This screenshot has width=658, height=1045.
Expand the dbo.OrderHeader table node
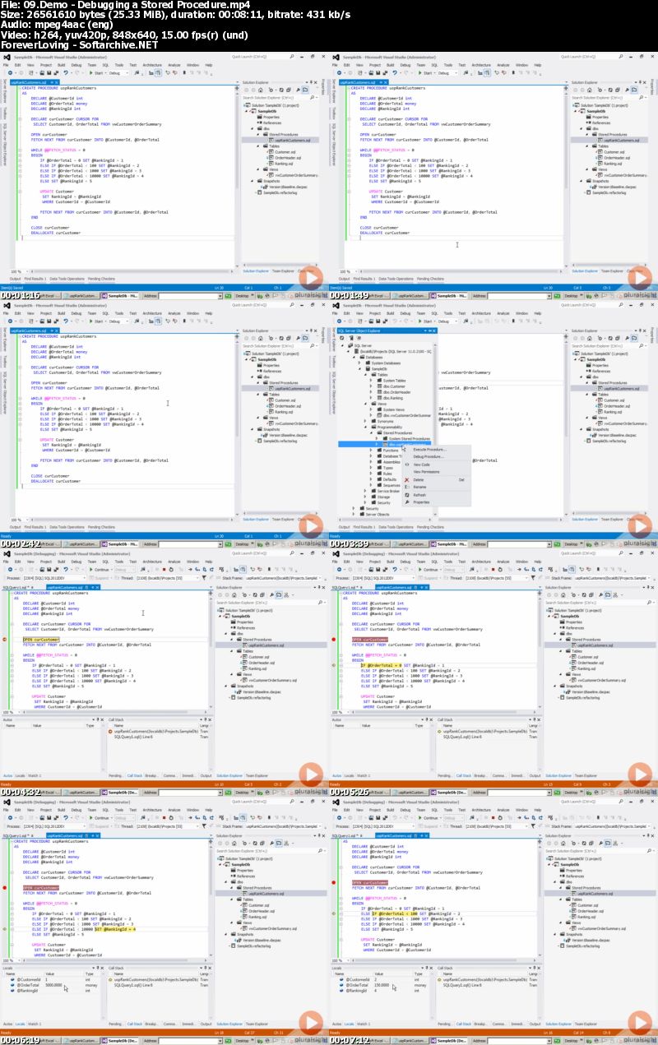click(x=371, y=392)
